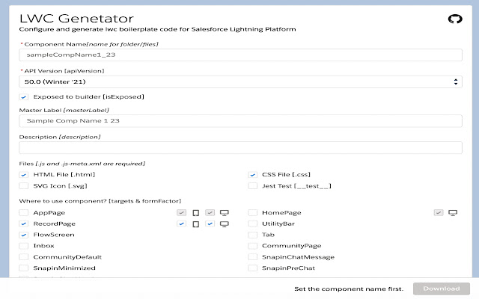
Task: Uncheck the FlowScreen target
Action: click(23, 235)
